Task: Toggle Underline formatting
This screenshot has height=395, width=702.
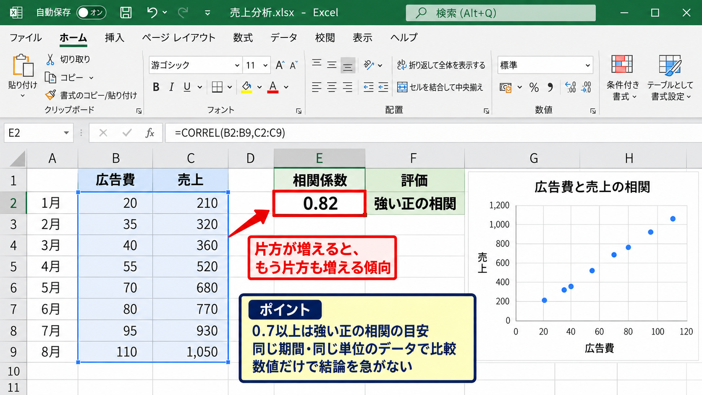Action: click(x=187, y=87)
